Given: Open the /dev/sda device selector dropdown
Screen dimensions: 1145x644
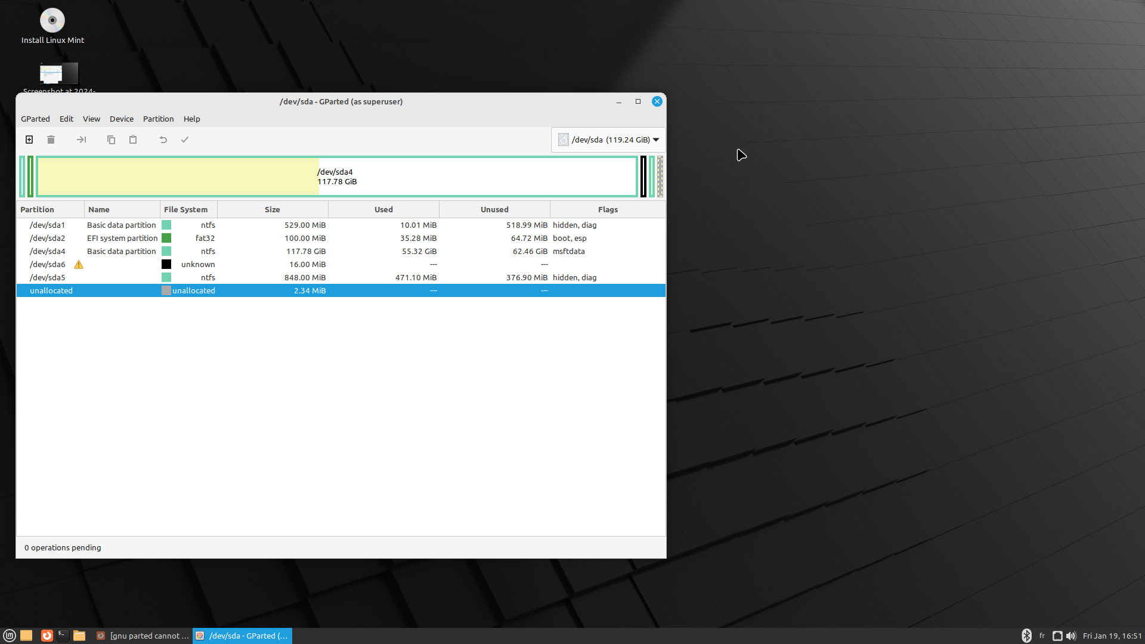Looking at the screenshot, I should [608, 140].
